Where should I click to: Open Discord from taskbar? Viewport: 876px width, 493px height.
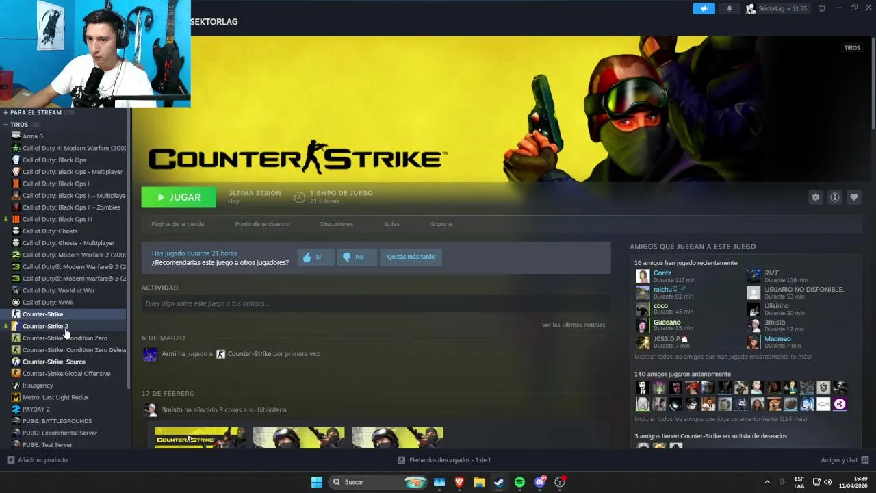[x=539, y=482]
